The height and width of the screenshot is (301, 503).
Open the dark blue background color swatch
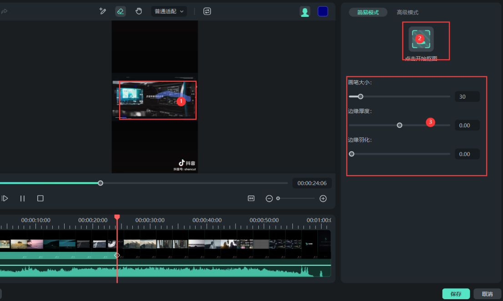(322, 12)
